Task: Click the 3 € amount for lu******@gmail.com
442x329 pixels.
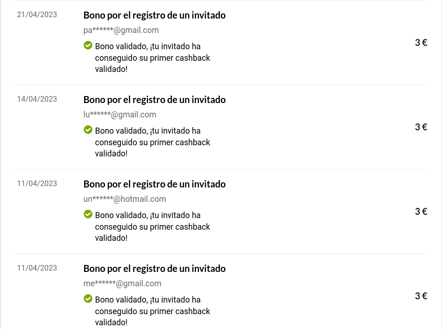Action: coord(421,127)
